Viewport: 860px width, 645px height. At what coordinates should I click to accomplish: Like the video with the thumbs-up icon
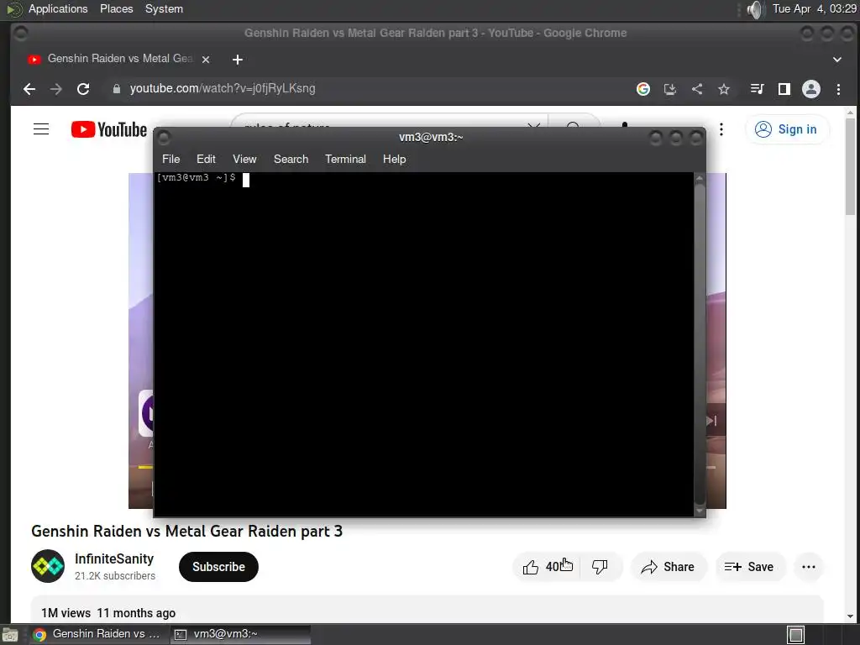coord(531,567)
